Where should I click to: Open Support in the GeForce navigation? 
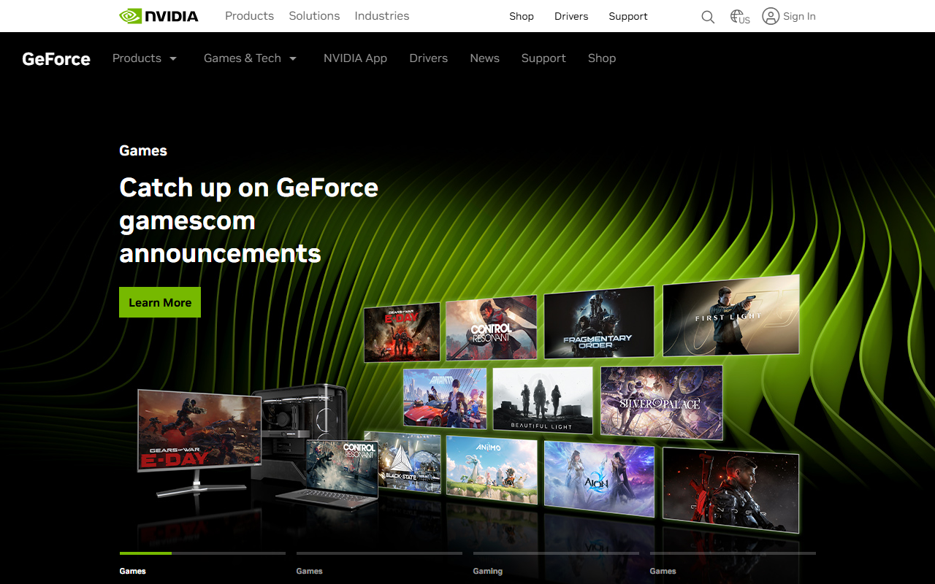click(543, 58)
